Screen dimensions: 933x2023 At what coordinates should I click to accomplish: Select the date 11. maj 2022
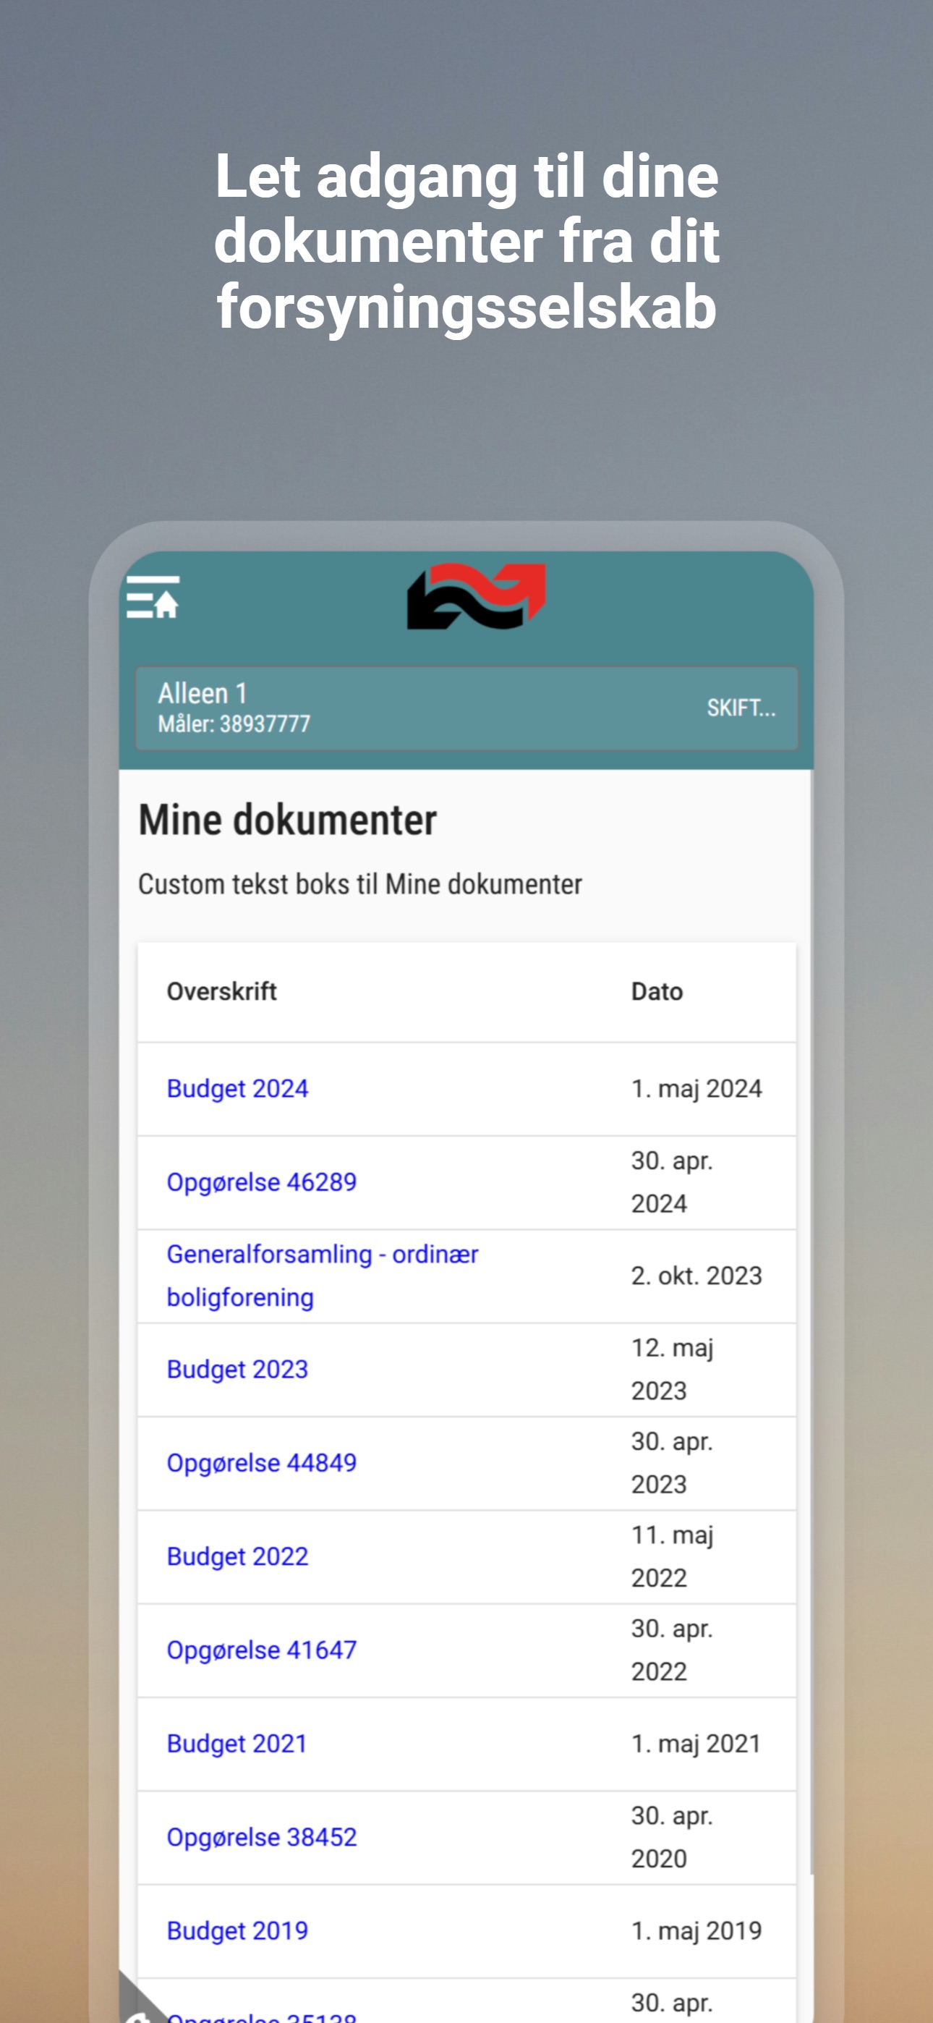tap(673, 1556)
